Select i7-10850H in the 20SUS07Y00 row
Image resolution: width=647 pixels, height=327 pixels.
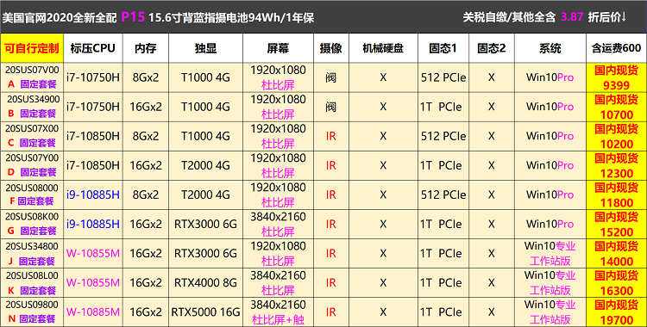tap(93, 165)
